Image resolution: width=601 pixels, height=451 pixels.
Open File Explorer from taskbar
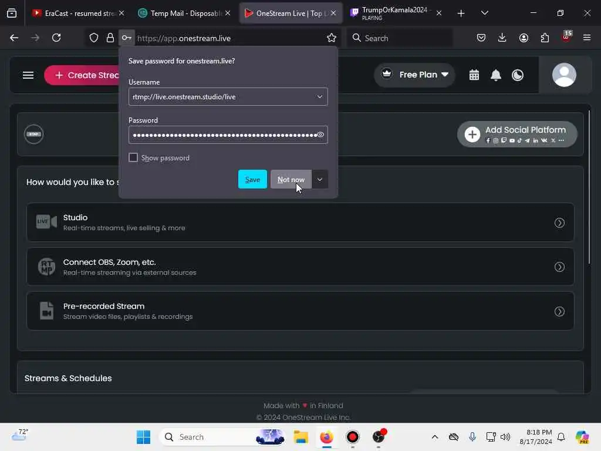(x=301, y=437)
